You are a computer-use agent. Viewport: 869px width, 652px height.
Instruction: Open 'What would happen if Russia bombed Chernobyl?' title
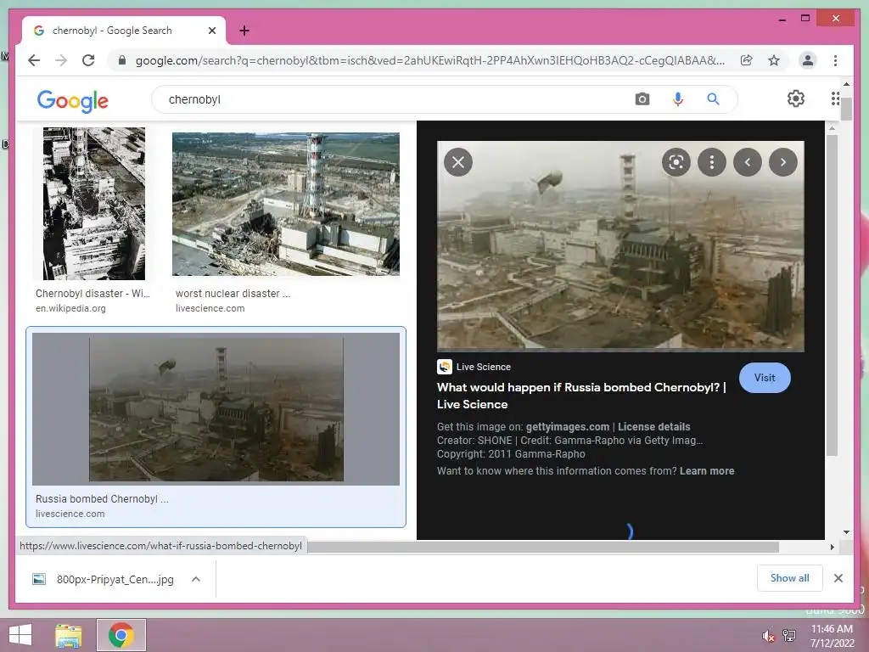pos(581,396)
